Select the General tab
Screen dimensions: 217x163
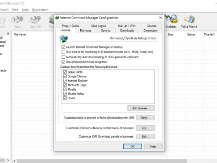click(x=65, y=30)
